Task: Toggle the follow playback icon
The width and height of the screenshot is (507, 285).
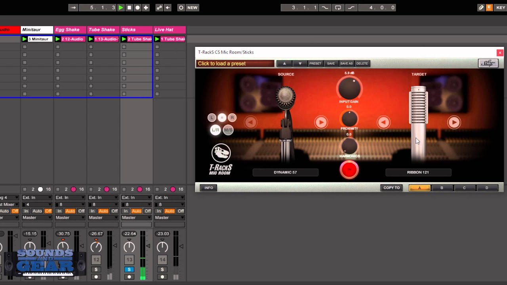Action: [73, 8]
